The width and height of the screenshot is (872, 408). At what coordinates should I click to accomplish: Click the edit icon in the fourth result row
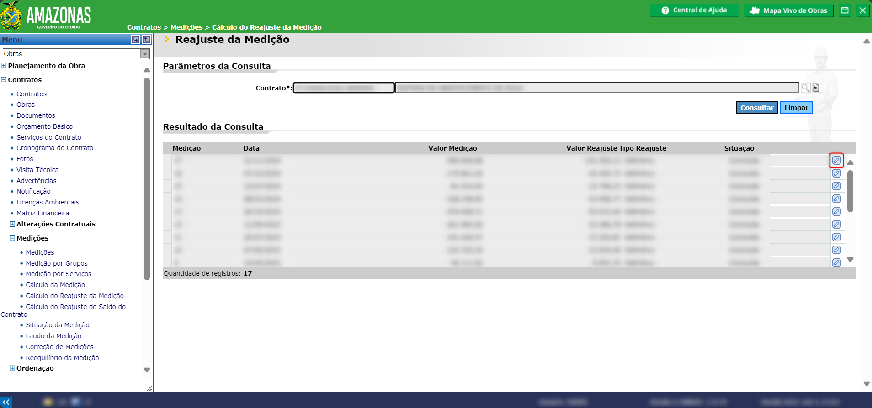pos(836,199)
